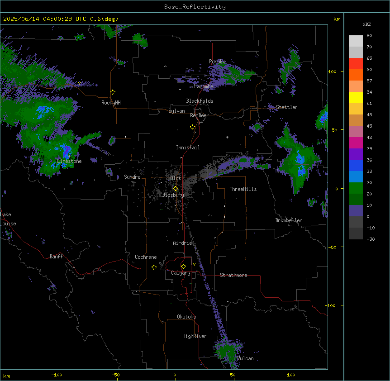Viewport: 390px width, 381px height.
Task: Click the Base_Reflectivity title
Action: coord(195,7)
